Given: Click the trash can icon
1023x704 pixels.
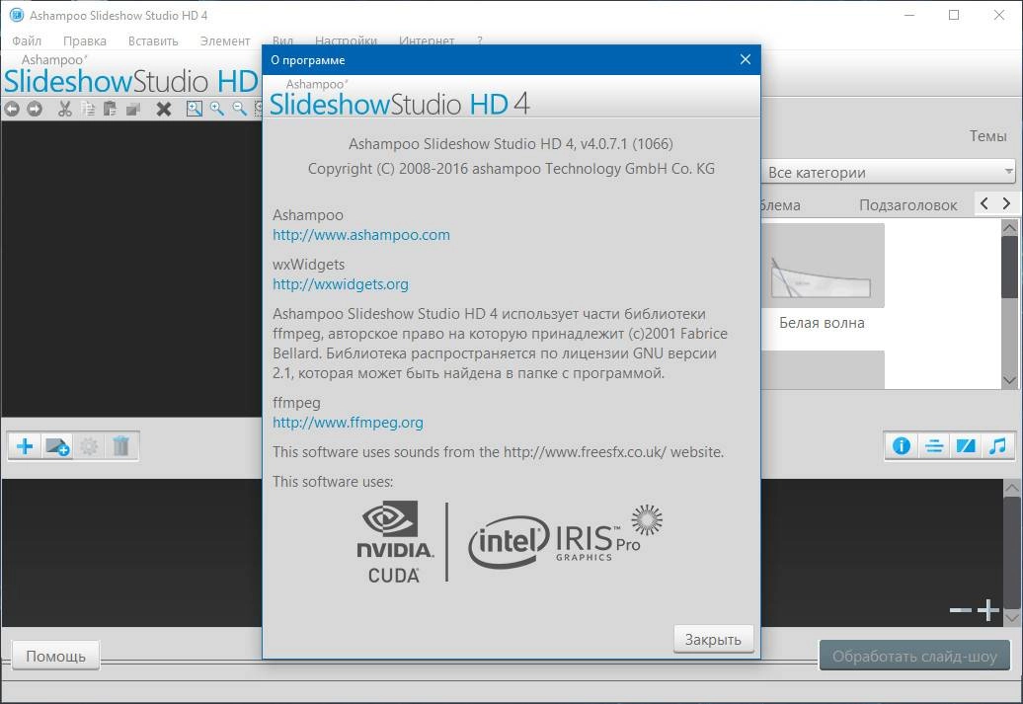Looking at the screenshot, I should (x=120, y=446).
